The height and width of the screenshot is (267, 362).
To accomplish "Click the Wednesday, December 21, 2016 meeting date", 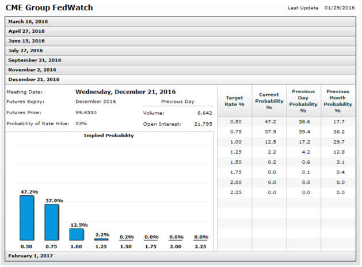I will tap(125, 92).
